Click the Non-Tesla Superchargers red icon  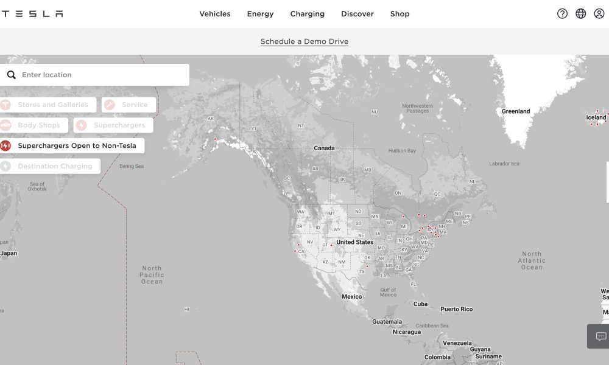pyautogui.click(x=5, y=146)
